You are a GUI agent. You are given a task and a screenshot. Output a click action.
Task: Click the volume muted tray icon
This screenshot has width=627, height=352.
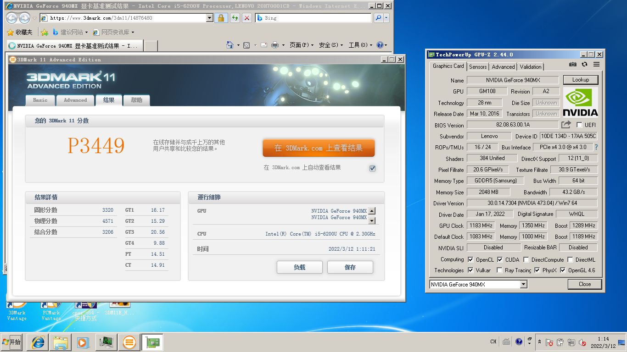[582, 342]
